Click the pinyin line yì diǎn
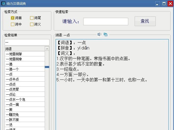174x130 pixels. (x=73, y=48)
